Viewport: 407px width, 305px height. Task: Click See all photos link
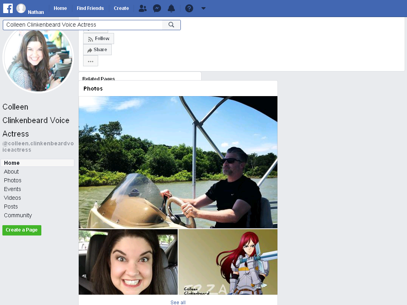pyautogui.click(x=178, y=302)
